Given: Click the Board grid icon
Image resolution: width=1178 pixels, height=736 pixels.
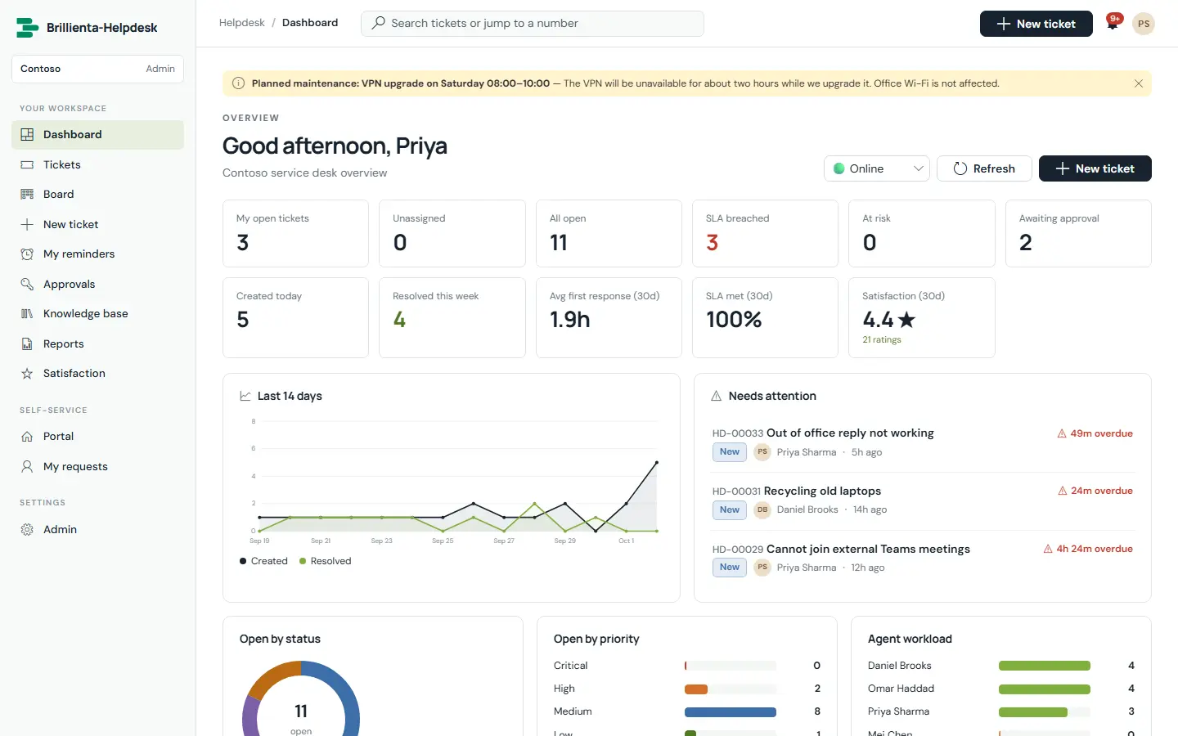Looking at the screenshot, I should [27, 195].
